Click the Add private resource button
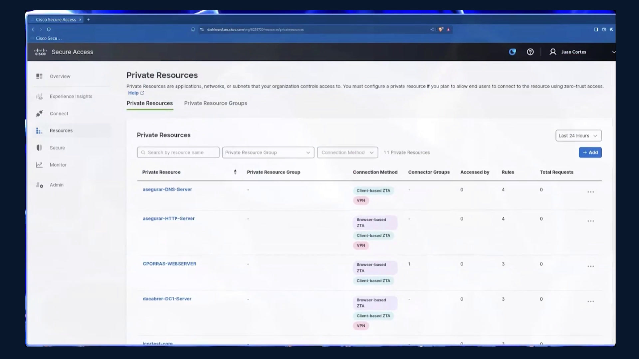The width and height of the screenshot is (639, 359). click(x=590, y=153)
